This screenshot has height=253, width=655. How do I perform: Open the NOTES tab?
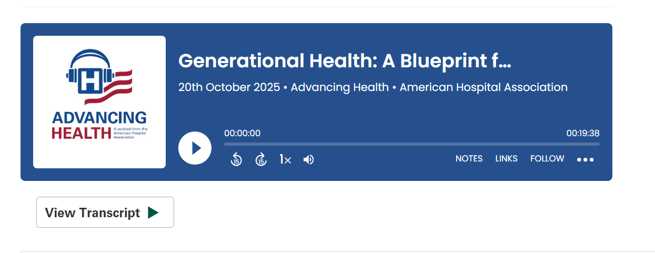[469, 159]
